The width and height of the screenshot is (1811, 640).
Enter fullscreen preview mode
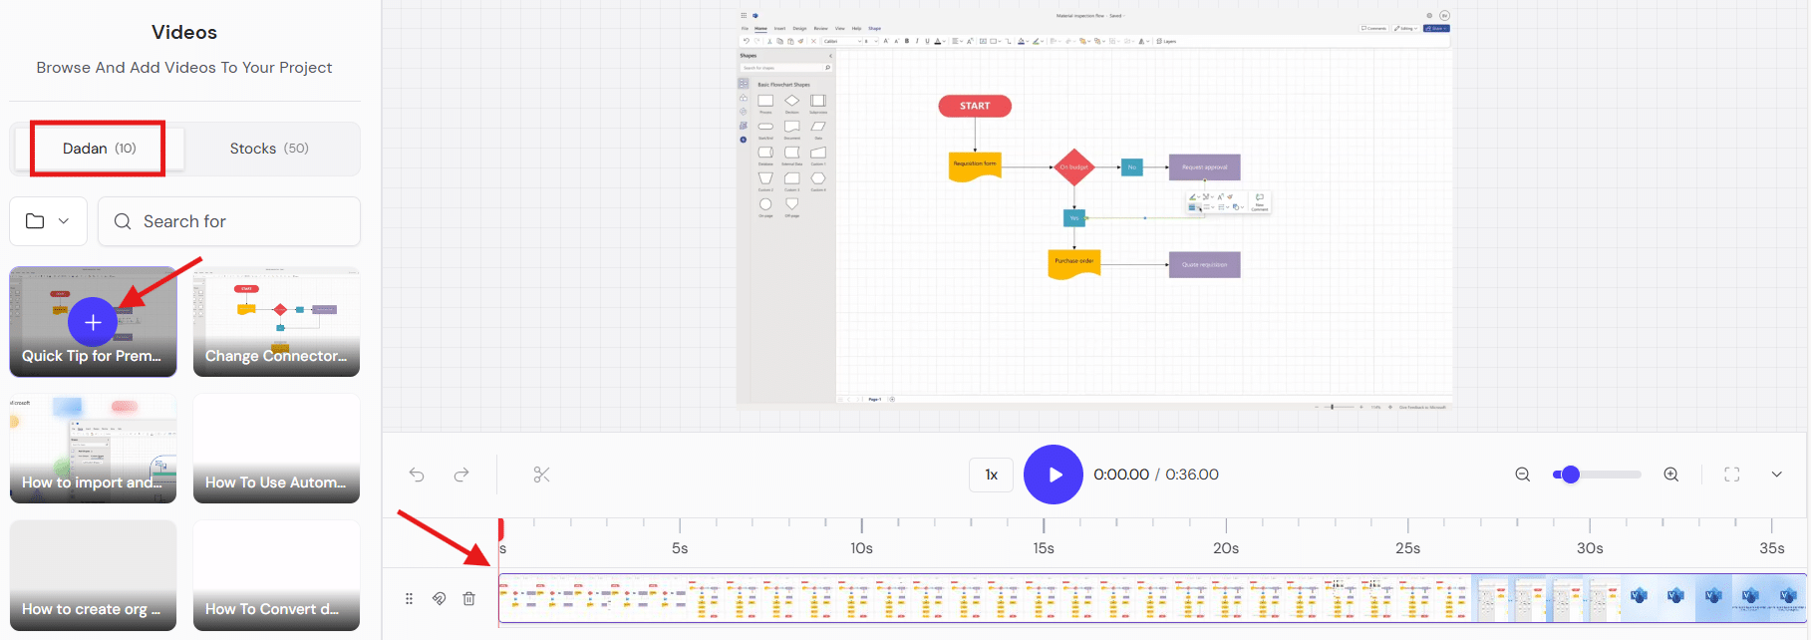1732,475
